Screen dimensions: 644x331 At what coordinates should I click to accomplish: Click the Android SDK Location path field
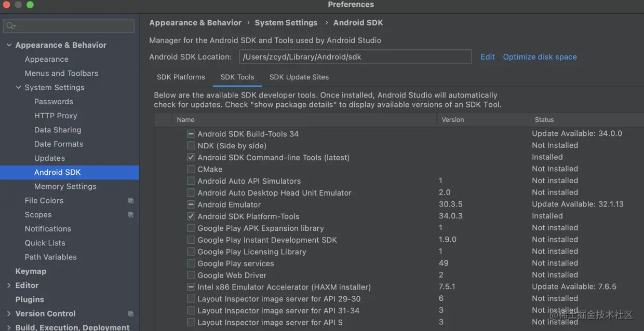click(x=355, y=57)
